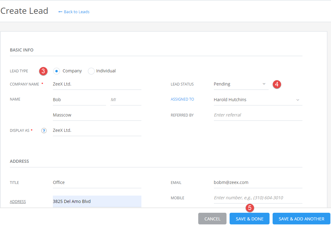Click the Referred By referral field

pyautogui.click(x=258, y=115)
